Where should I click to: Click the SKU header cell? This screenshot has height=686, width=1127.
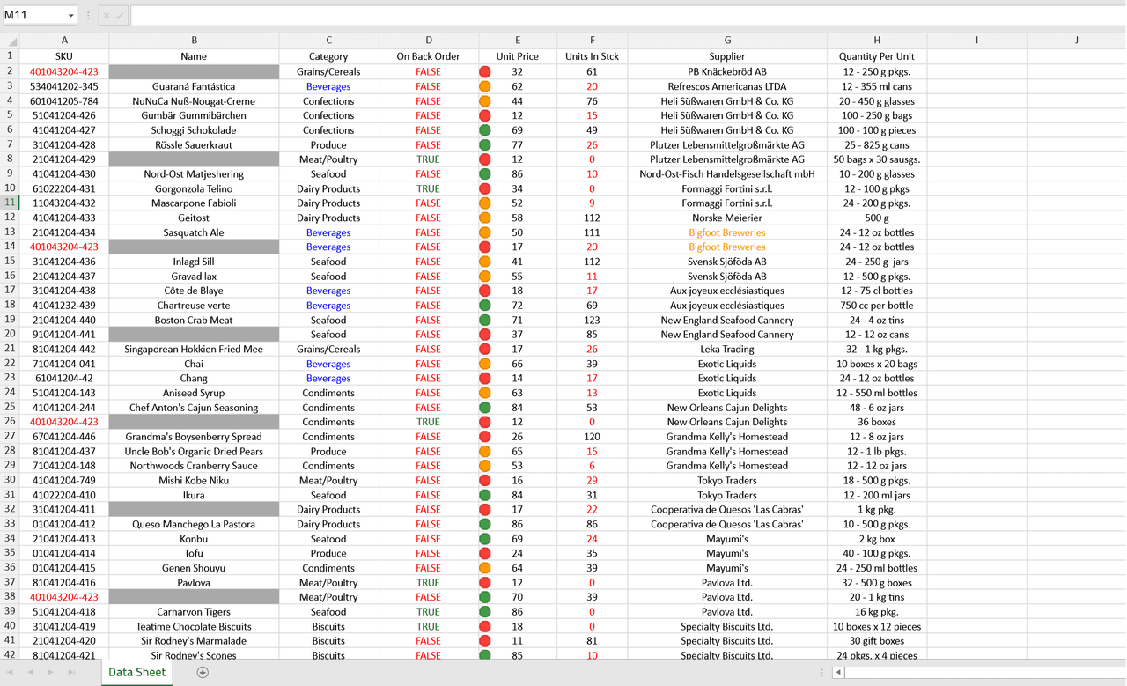point(64,56)
